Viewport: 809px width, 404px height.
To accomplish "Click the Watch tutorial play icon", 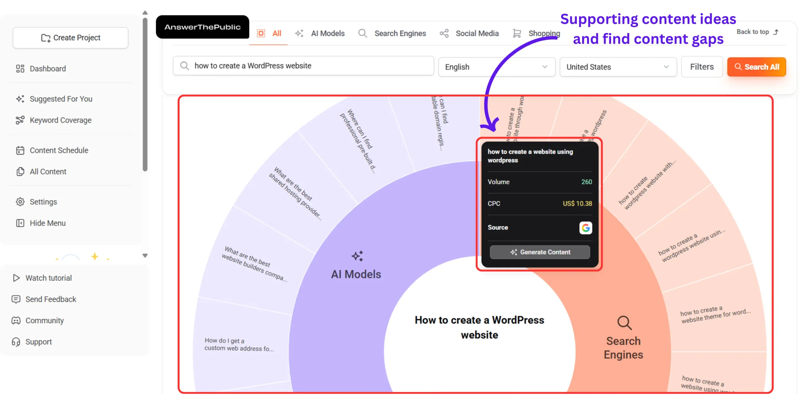I will point(16,278).
